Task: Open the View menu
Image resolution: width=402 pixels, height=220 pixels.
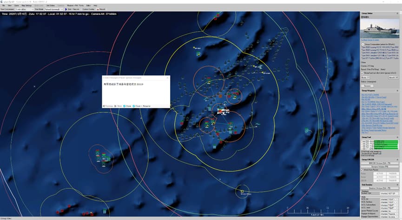Action: (10, 6)
